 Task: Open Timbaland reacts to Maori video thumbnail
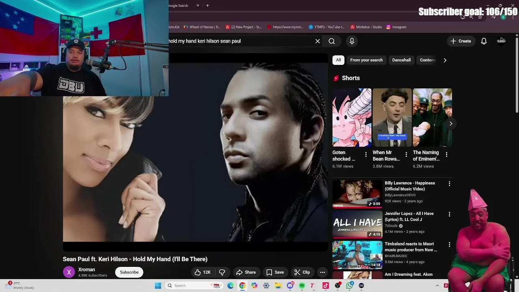pyautogui.click(x=357, y=255)
